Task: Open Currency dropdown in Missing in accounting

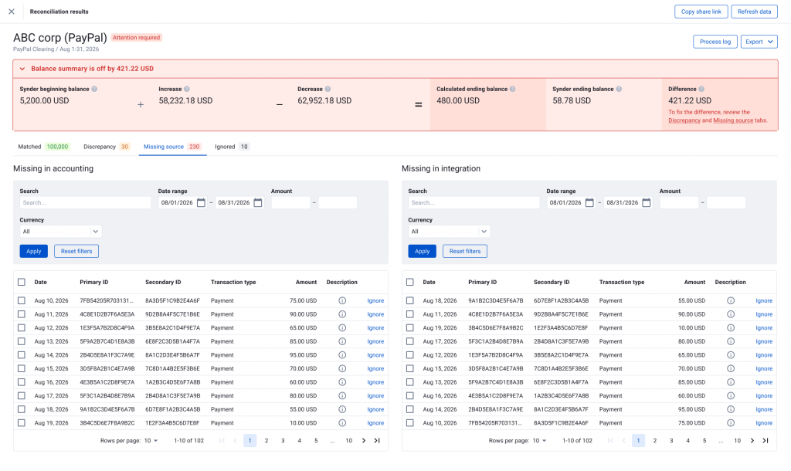Action: pos(60,232)
